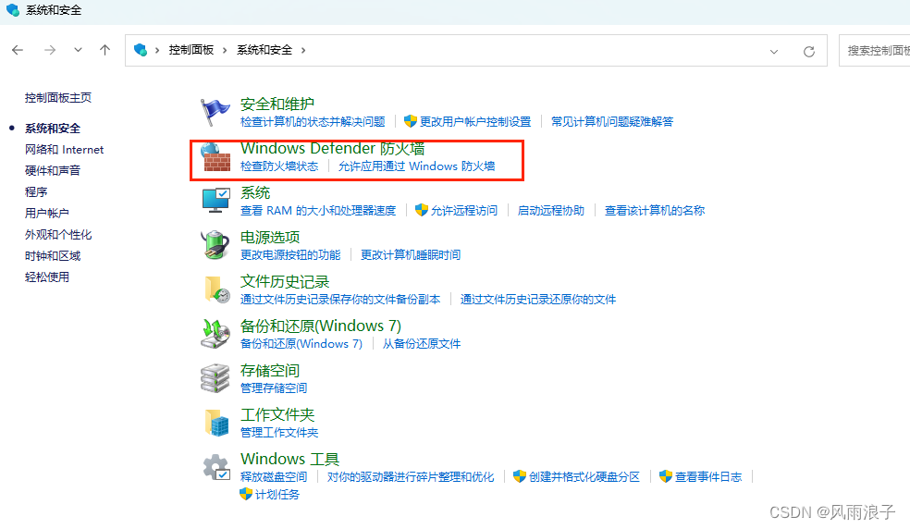This screenshot has width=910, height=529.
Task: Open 程序 category in sidebar
Action: [x=36, y=191]
